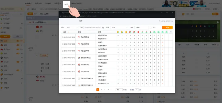
Task: Click the gamepad esports icon in the sidebar
Action: 2,49
